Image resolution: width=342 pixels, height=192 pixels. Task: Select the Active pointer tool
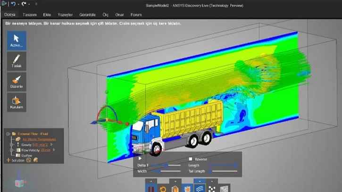(x=17, y=40)
